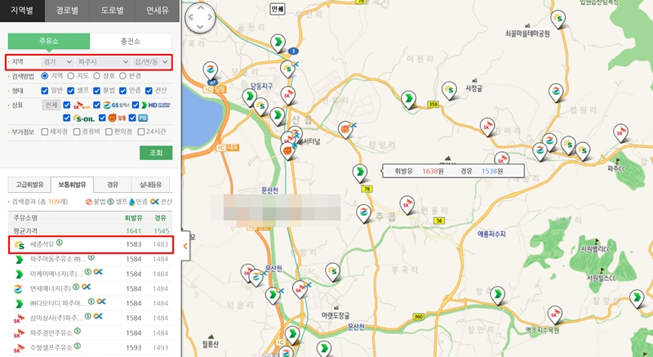Enable the 세차장 extra info checkbox
This screenshot has height=357, width=653.
45,132
